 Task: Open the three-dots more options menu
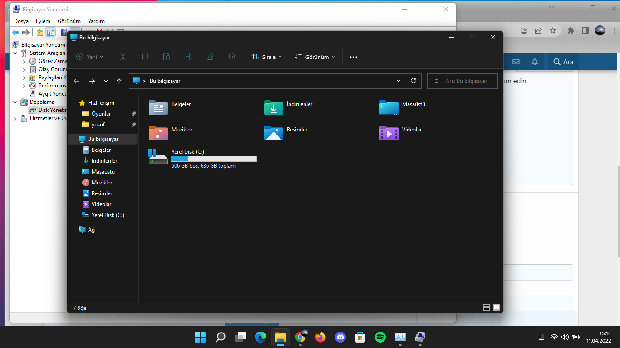coord(354,57)
